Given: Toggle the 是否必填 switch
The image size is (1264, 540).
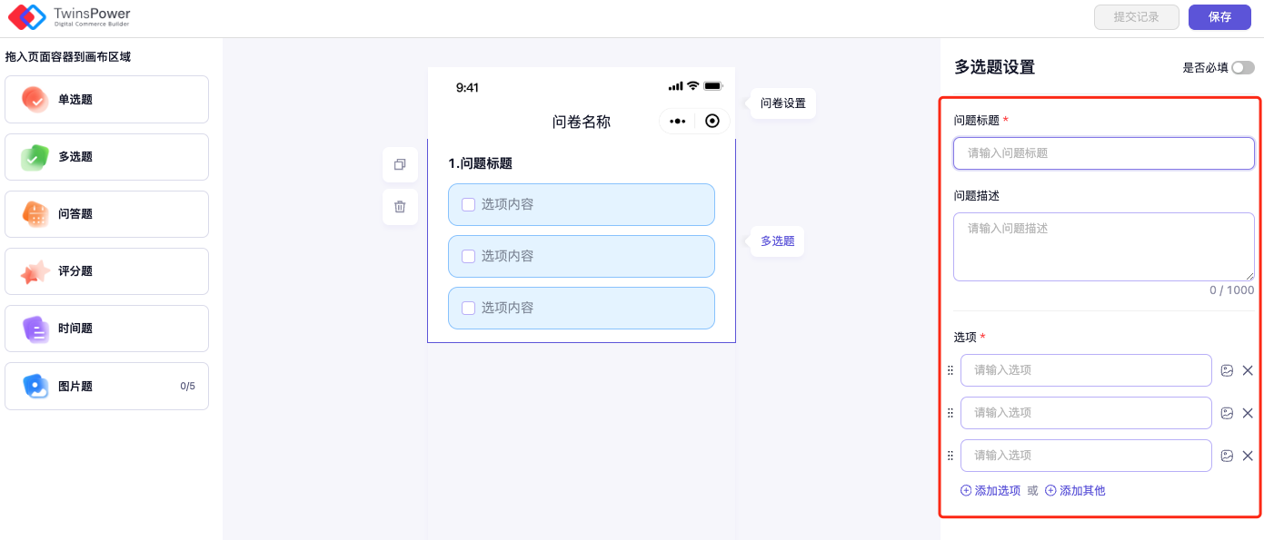Looking at the screenshot, I should 1242,67.
